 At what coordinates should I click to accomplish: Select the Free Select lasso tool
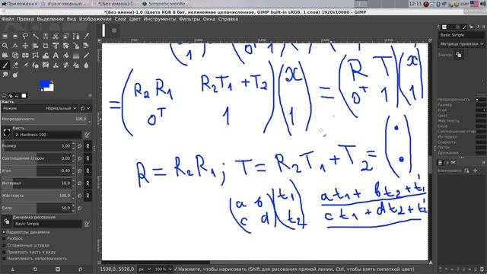point(25,36)
